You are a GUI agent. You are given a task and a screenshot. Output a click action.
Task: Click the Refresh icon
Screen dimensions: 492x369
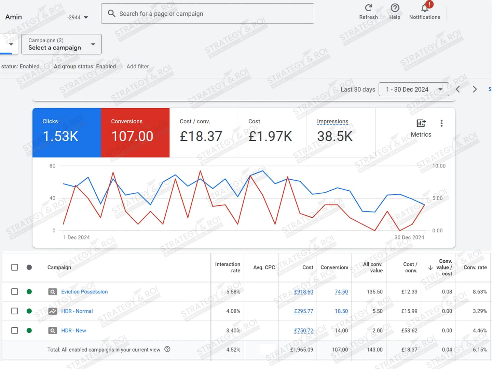pyautogui.click(x=368, y=8)
